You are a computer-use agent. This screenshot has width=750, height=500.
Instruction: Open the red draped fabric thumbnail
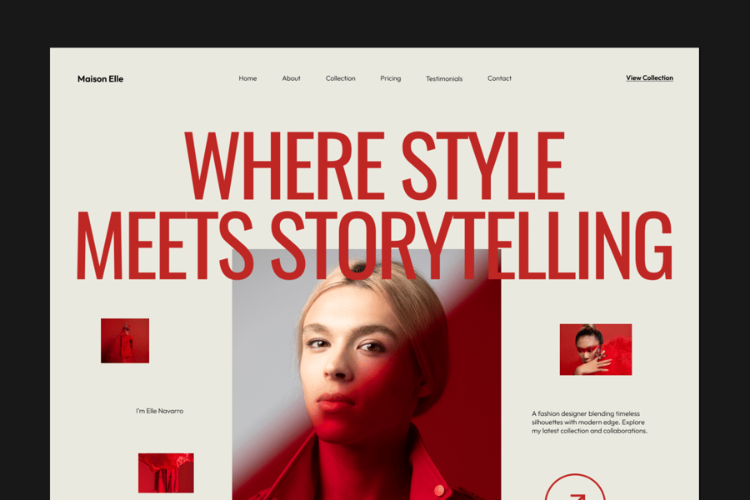166,472
